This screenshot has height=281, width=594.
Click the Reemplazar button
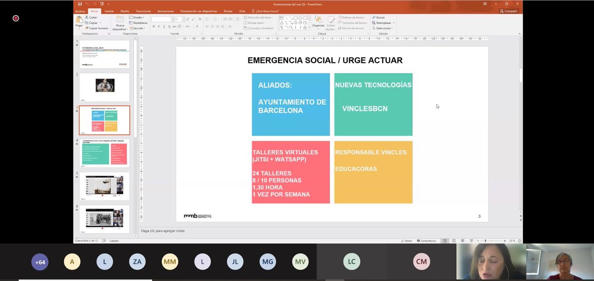coord(382,23)
